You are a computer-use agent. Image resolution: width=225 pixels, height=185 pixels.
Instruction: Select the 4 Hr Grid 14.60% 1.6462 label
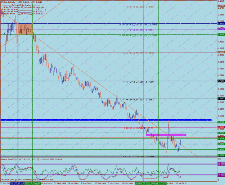(x=138, y=100)
